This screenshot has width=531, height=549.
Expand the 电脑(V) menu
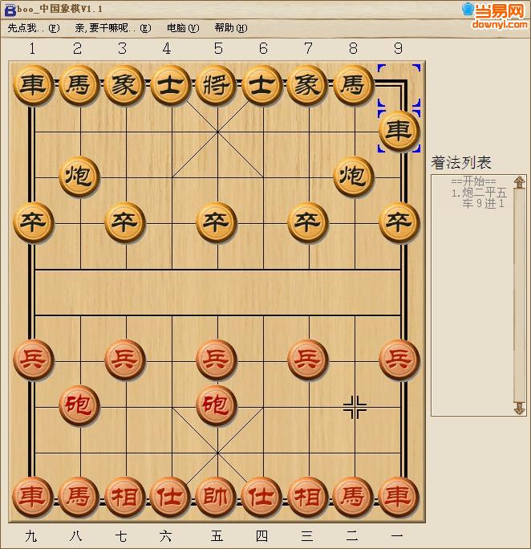click(182, 28)
